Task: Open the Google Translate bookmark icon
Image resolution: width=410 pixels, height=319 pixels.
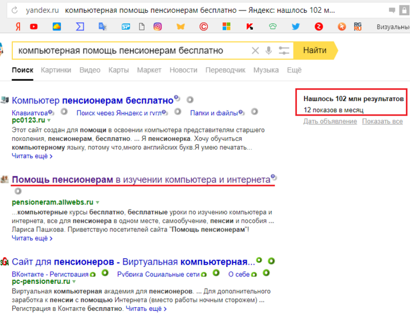Action: 102,27
